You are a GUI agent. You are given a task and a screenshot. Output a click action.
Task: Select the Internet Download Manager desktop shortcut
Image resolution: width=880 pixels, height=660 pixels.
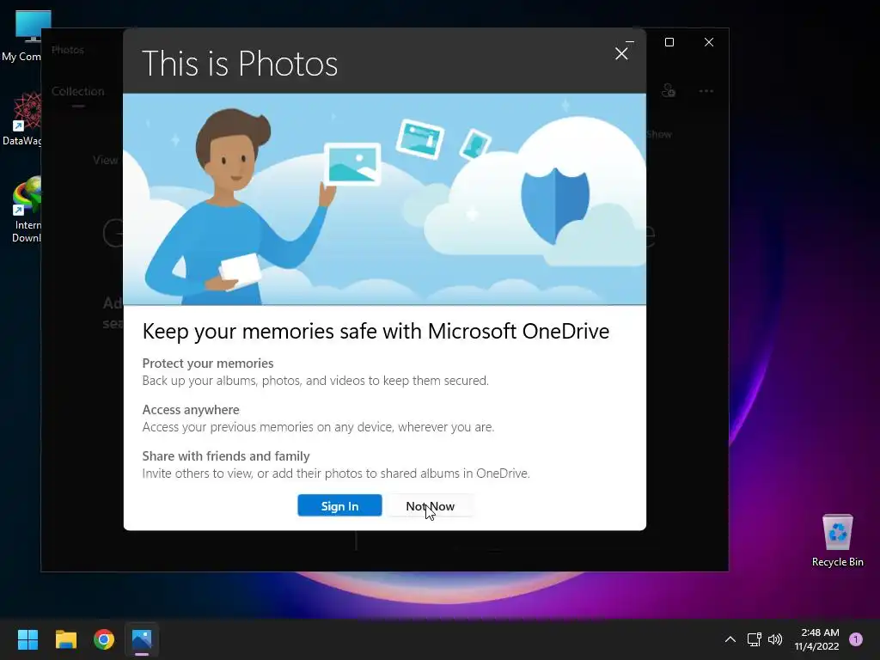25,210
